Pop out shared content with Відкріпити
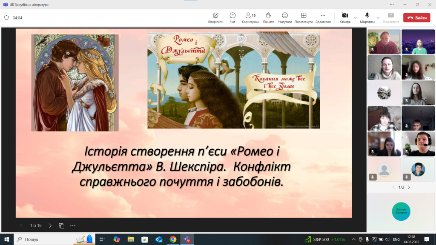Image resolution: width=436 pixels, height=245 pixels. [215, 17]
